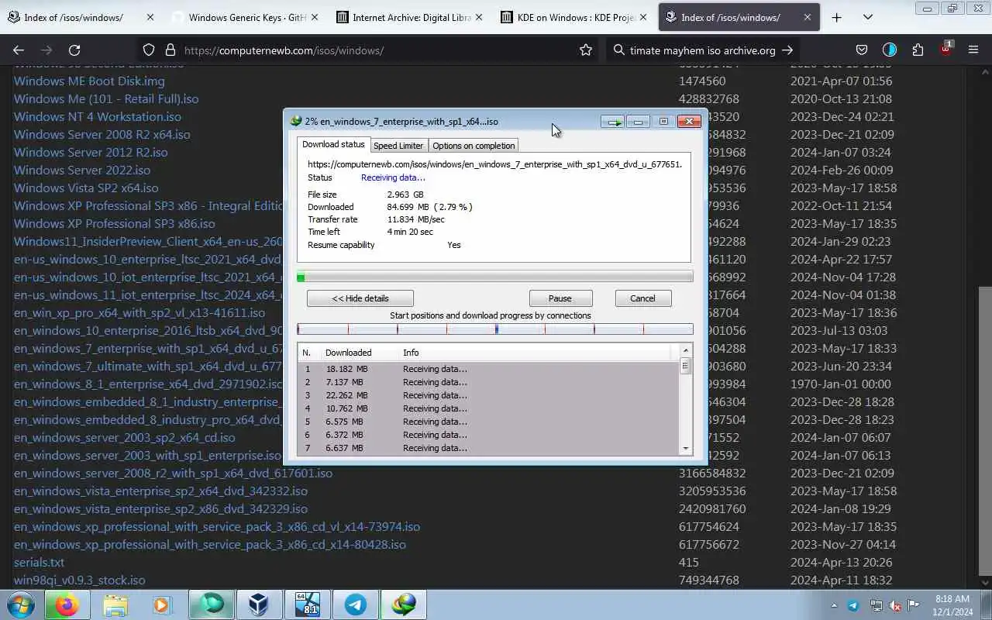Open the muted volume tray icon
992x620 pixels.
(x=895, y=605)
